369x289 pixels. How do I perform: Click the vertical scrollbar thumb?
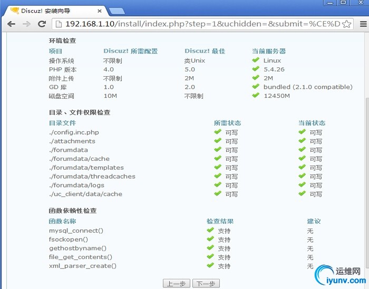click(x=367, y=183)
